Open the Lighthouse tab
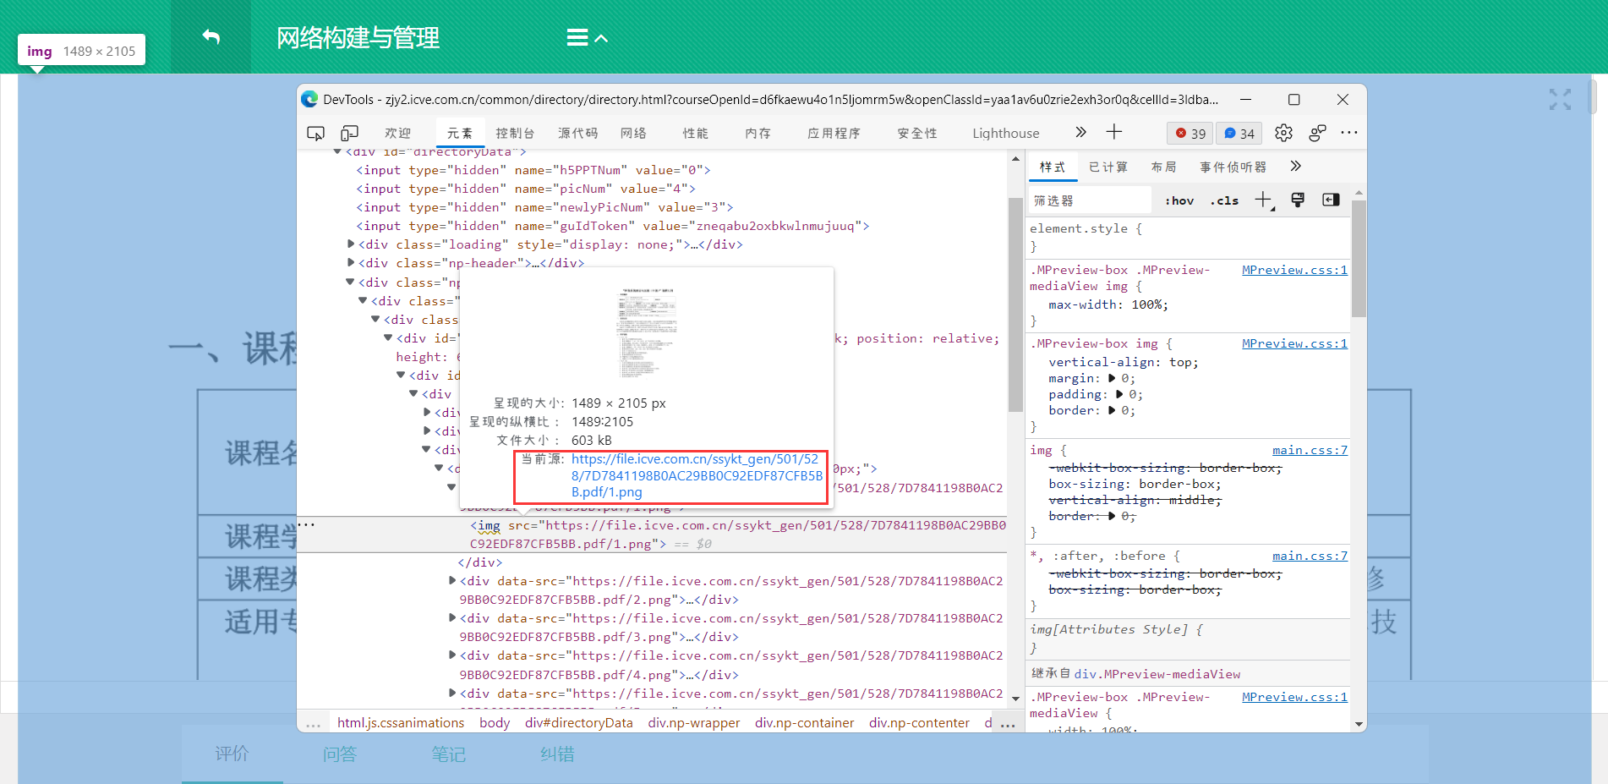The width and height of the screenshot is (1608, 784). point(1005,133)
